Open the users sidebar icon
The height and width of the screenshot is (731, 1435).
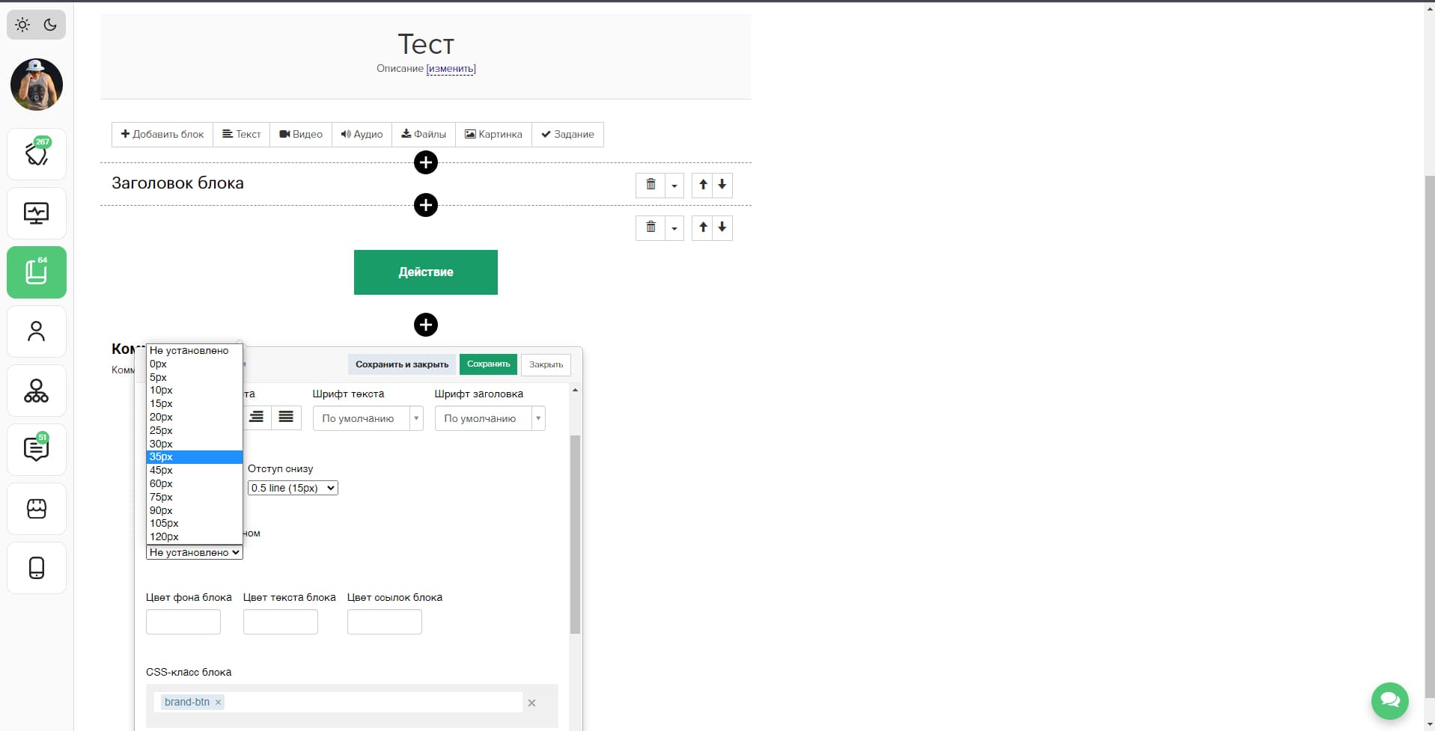click(37, 331)
